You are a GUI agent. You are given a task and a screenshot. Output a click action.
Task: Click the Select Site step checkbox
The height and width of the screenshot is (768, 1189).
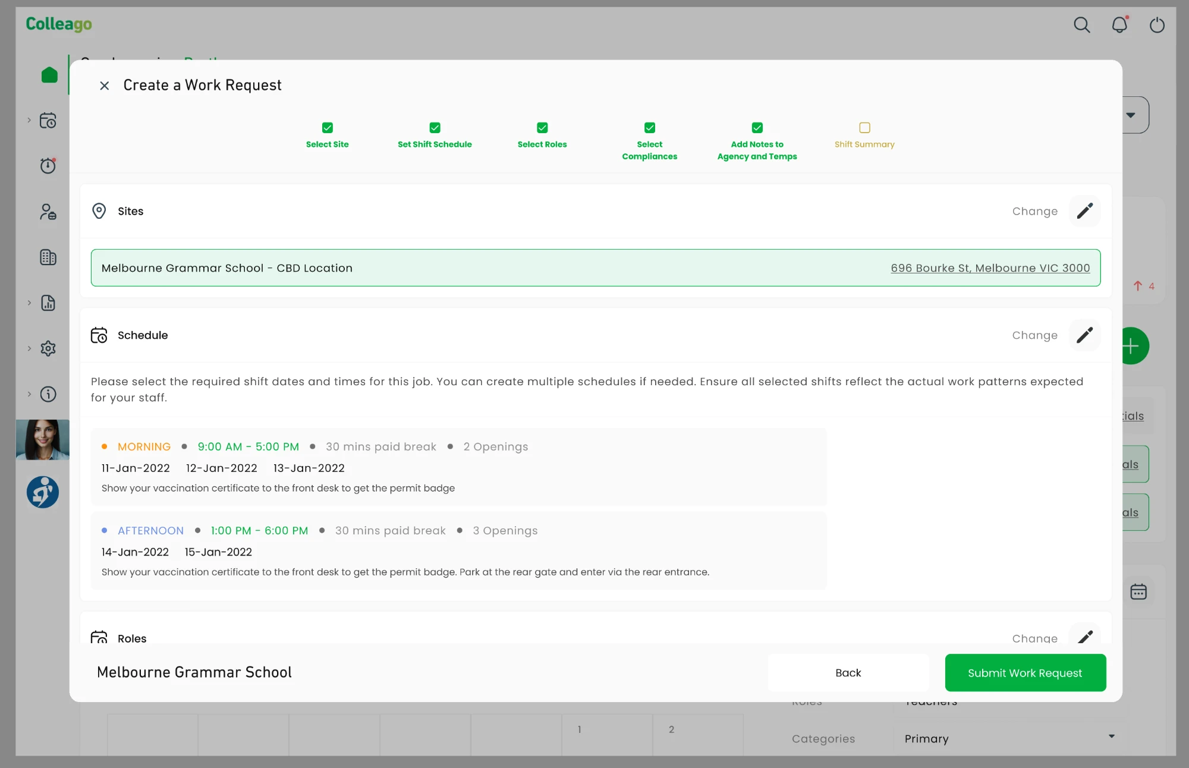click(328, 128)
